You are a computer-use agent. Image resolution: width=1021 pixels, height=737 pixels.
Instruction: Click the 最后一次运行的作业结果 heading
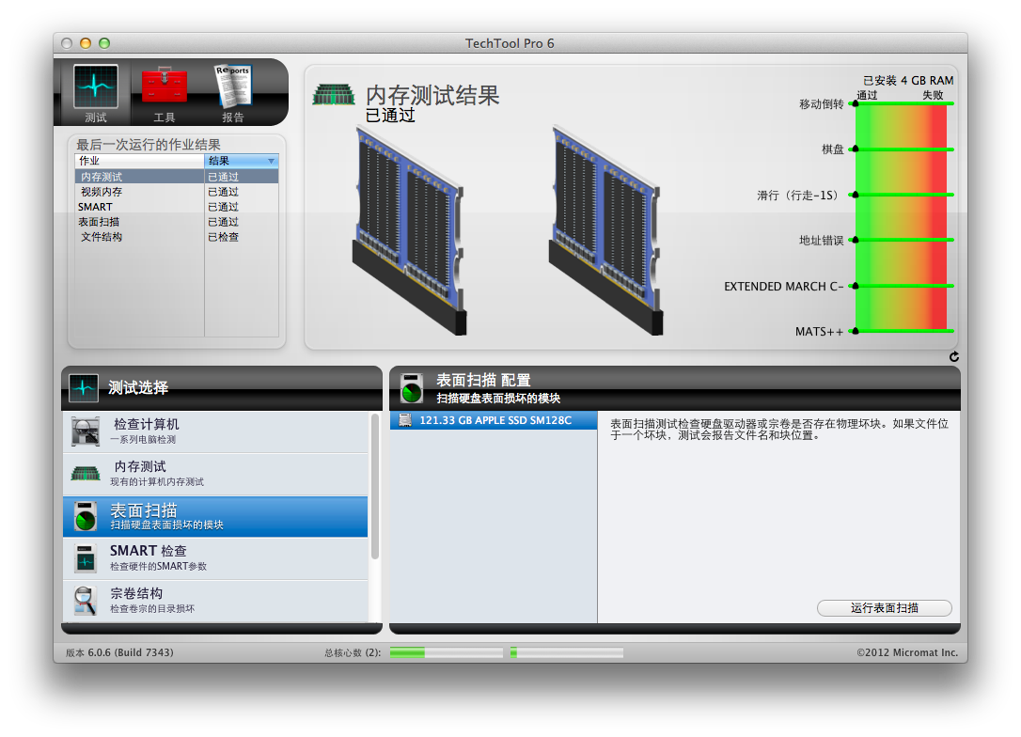coord(149,145)
